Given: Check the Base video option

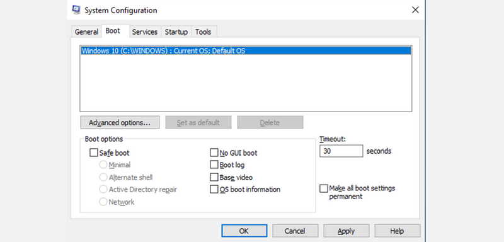Looking at the screenshot, I should (x=214, y=177).
